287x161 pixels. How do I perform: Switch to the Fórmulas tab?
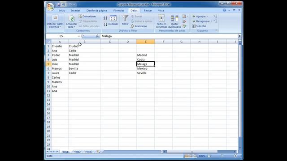[118, 11]
